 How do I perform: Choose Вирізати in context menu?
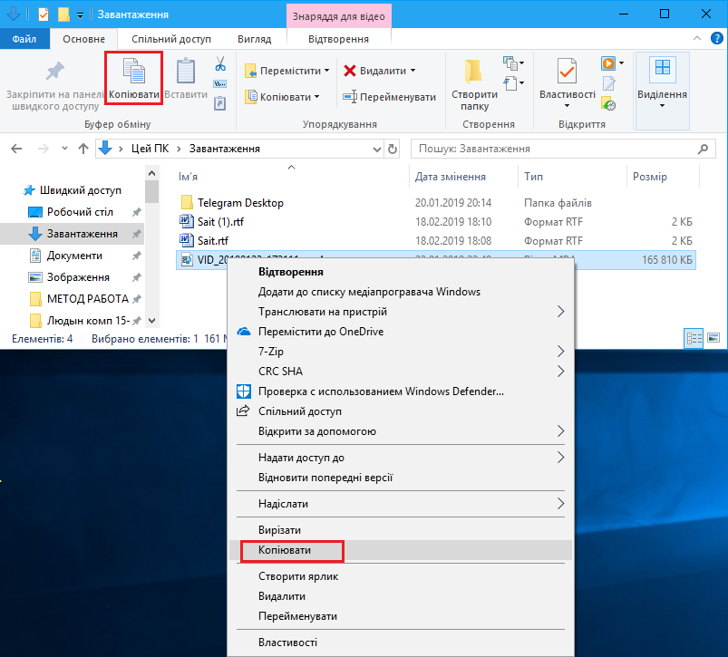pos(400,530)
